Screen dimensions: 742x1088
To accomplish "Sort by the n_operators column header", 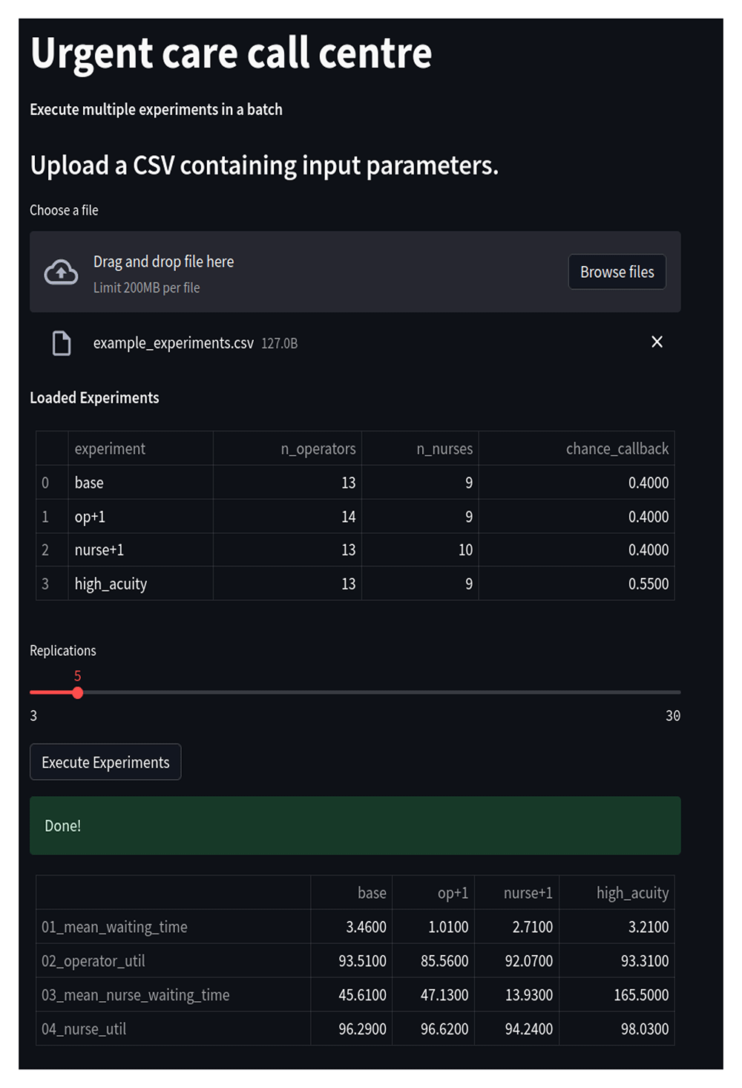I will (318, 449).
